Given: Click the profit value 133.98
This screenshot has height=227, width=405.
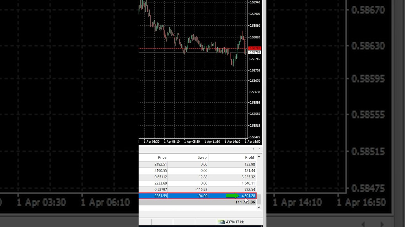Looking at the screenshot, I should (250, 164).
